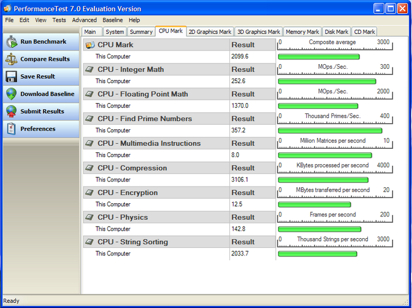
Task: Click the Ready status bar text
Action: click(x=11, y=301)
